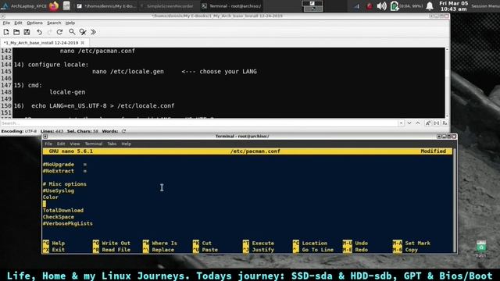Open network signal indicator in tray
The image size is (500, 281).
(357, 6)
